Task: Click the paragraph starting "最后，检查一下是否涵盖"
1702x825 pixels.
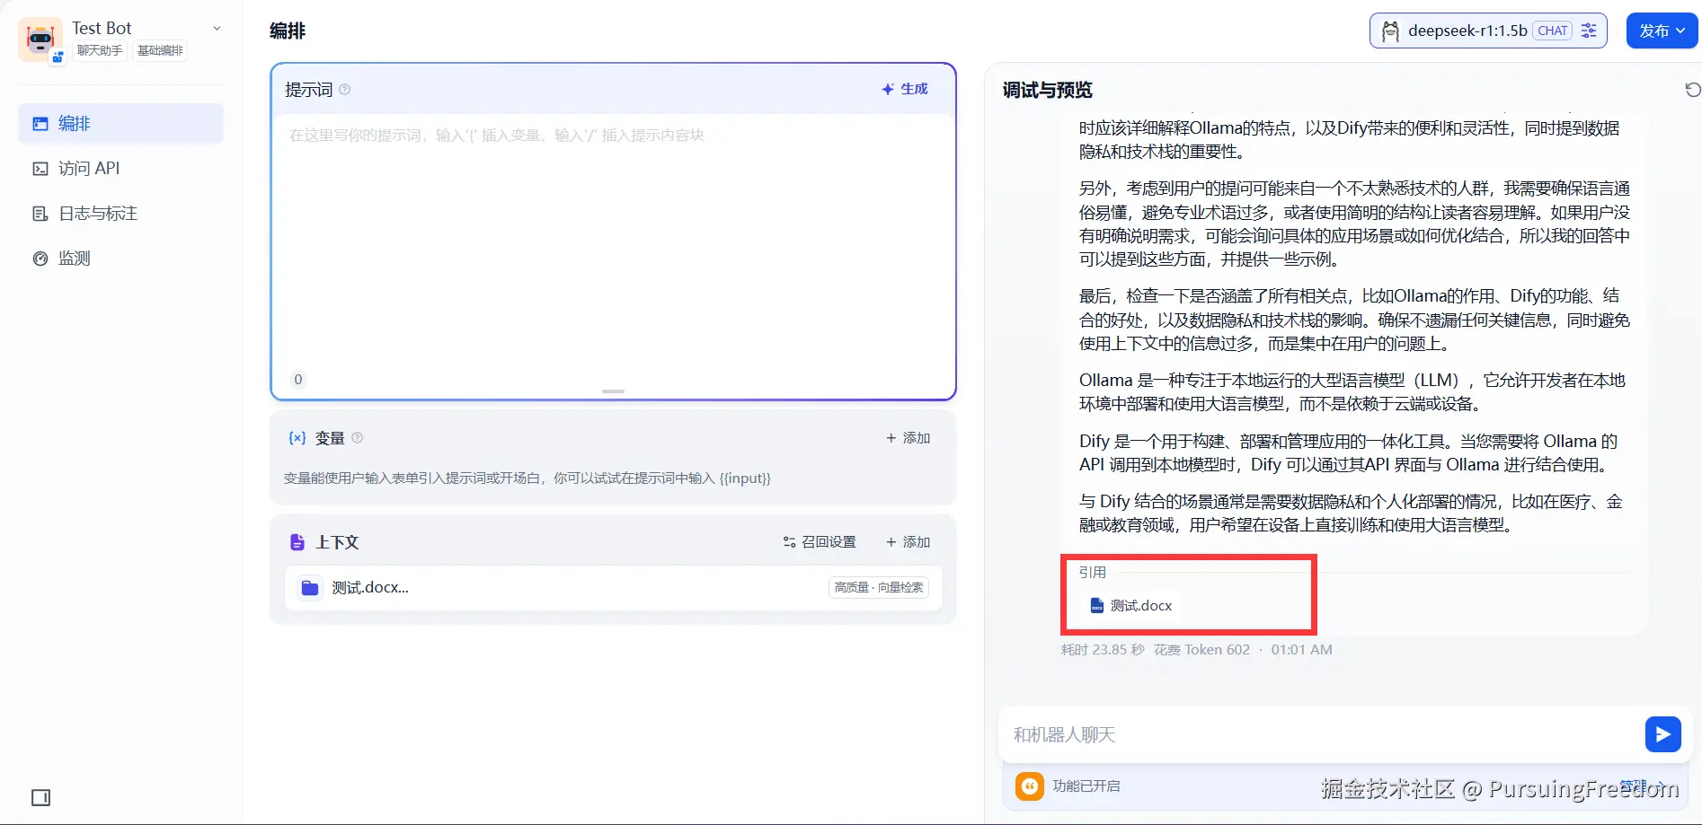Action: [1354, 320]
